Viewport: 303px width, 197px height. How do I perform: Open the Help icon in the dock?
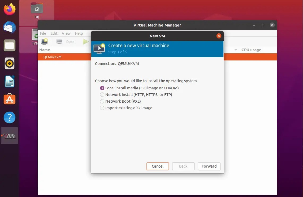9,117
